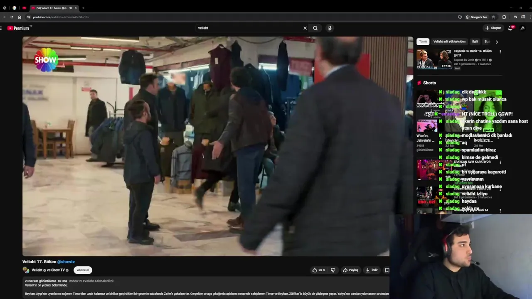Switch to the pinned Google tab
The height and width of the screenshot is (299, 532).
pyautogui.click(x=15, y=8)
